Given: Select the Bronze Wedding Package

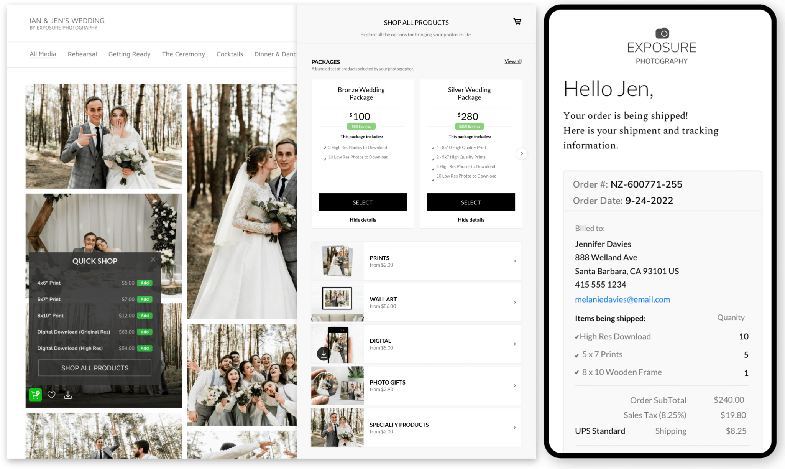Looking at the screenshot, I should [362, 202].
